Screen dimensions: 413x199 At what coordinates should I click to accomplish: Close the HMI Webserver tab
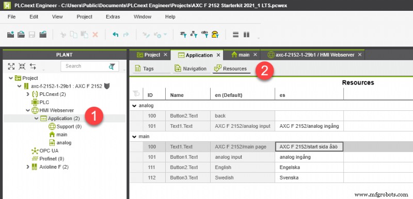360,55
